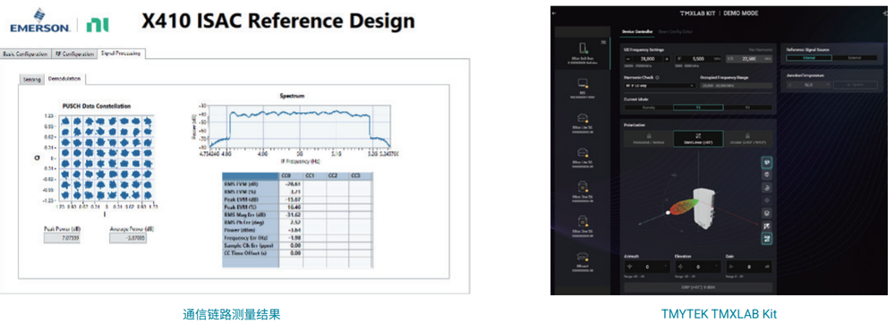
Task: Click the 'TMYTEK TMXLAB Kit' caption
Action: (719, 314)
